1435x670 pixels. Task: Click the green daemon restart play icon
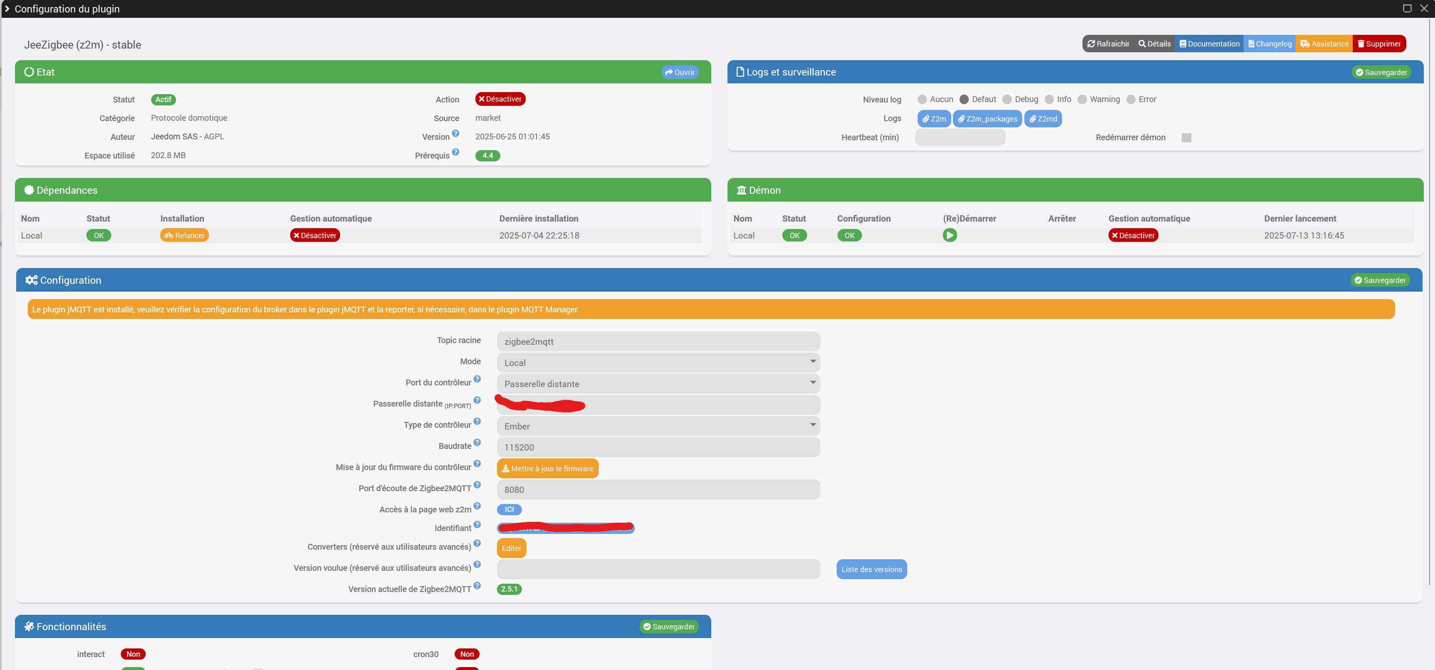pyautogui.click(x=949, y=235)
